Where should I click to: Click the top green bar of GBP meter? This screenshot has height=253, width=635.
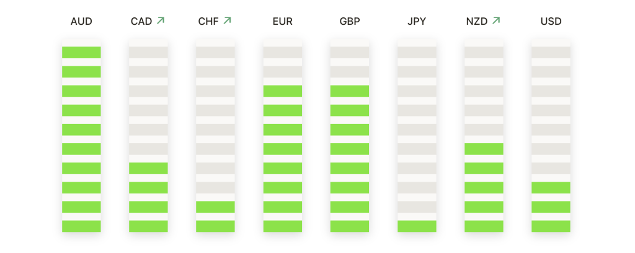pyautogui.click(x=350, y=91)
